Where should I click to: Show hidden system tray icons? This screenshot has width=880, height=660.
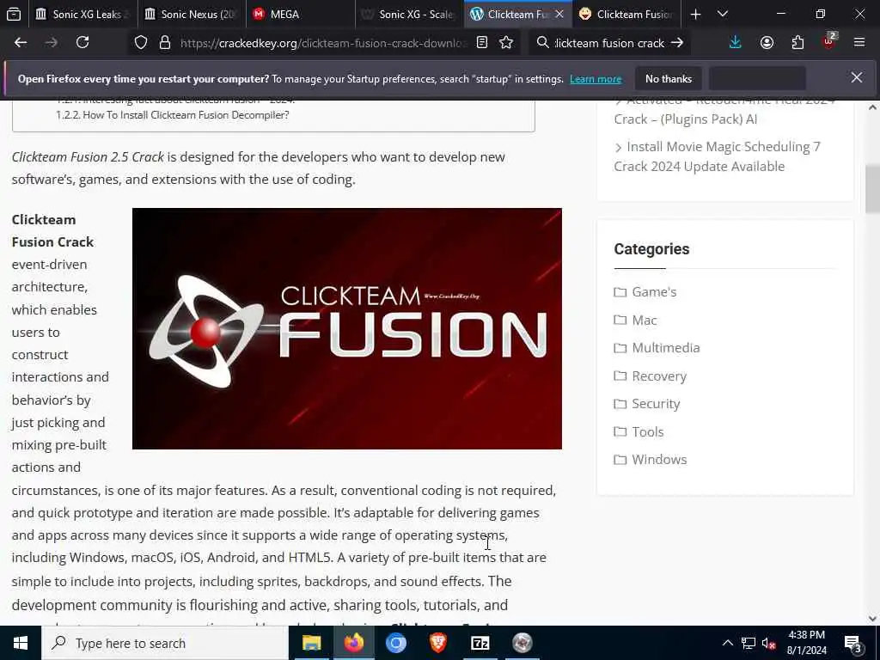click(727, 643)
